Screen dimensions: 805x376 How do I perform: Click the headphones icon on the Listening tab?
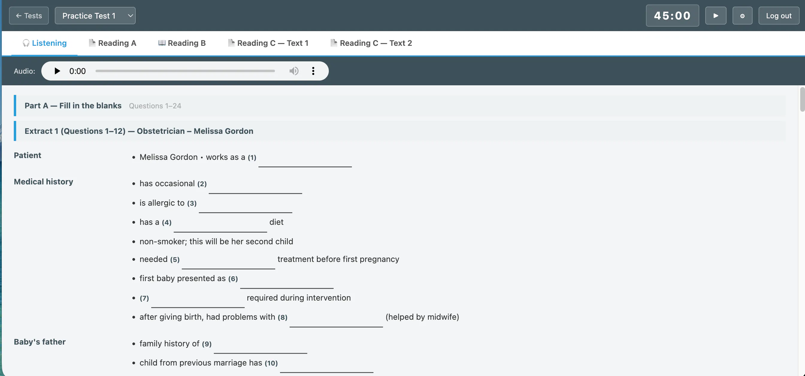pos(26,43)
